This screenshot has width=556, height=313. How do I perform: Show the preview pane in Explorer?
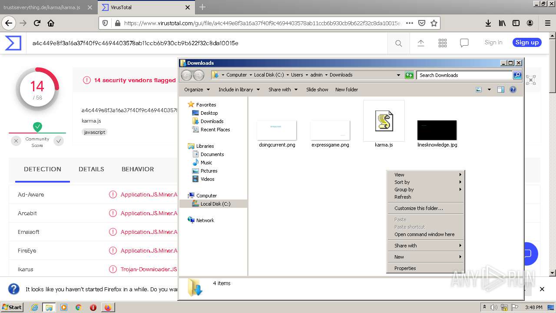[500, 90]
